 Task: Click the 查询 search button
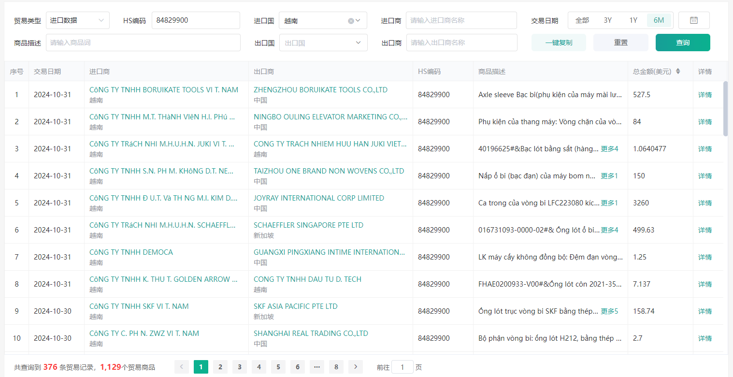[x=683, y=43]
